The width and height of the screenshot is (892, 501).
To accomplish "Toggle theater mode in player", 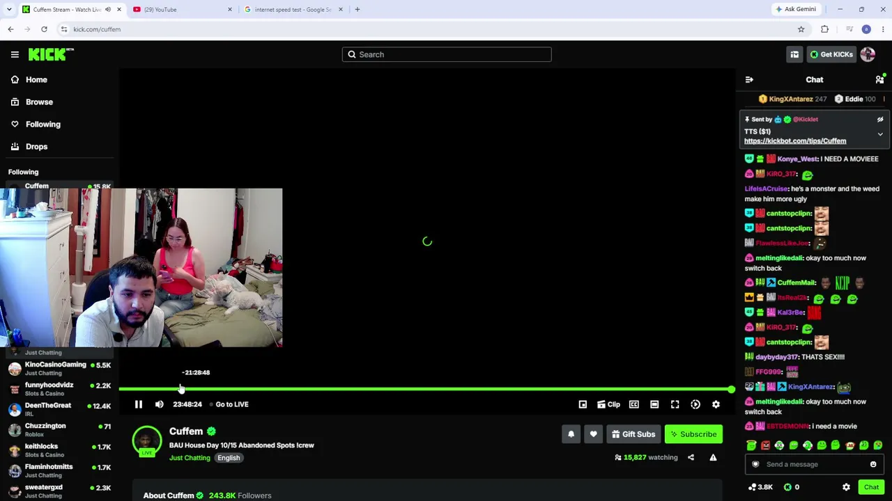I will [x=654, y=404].
